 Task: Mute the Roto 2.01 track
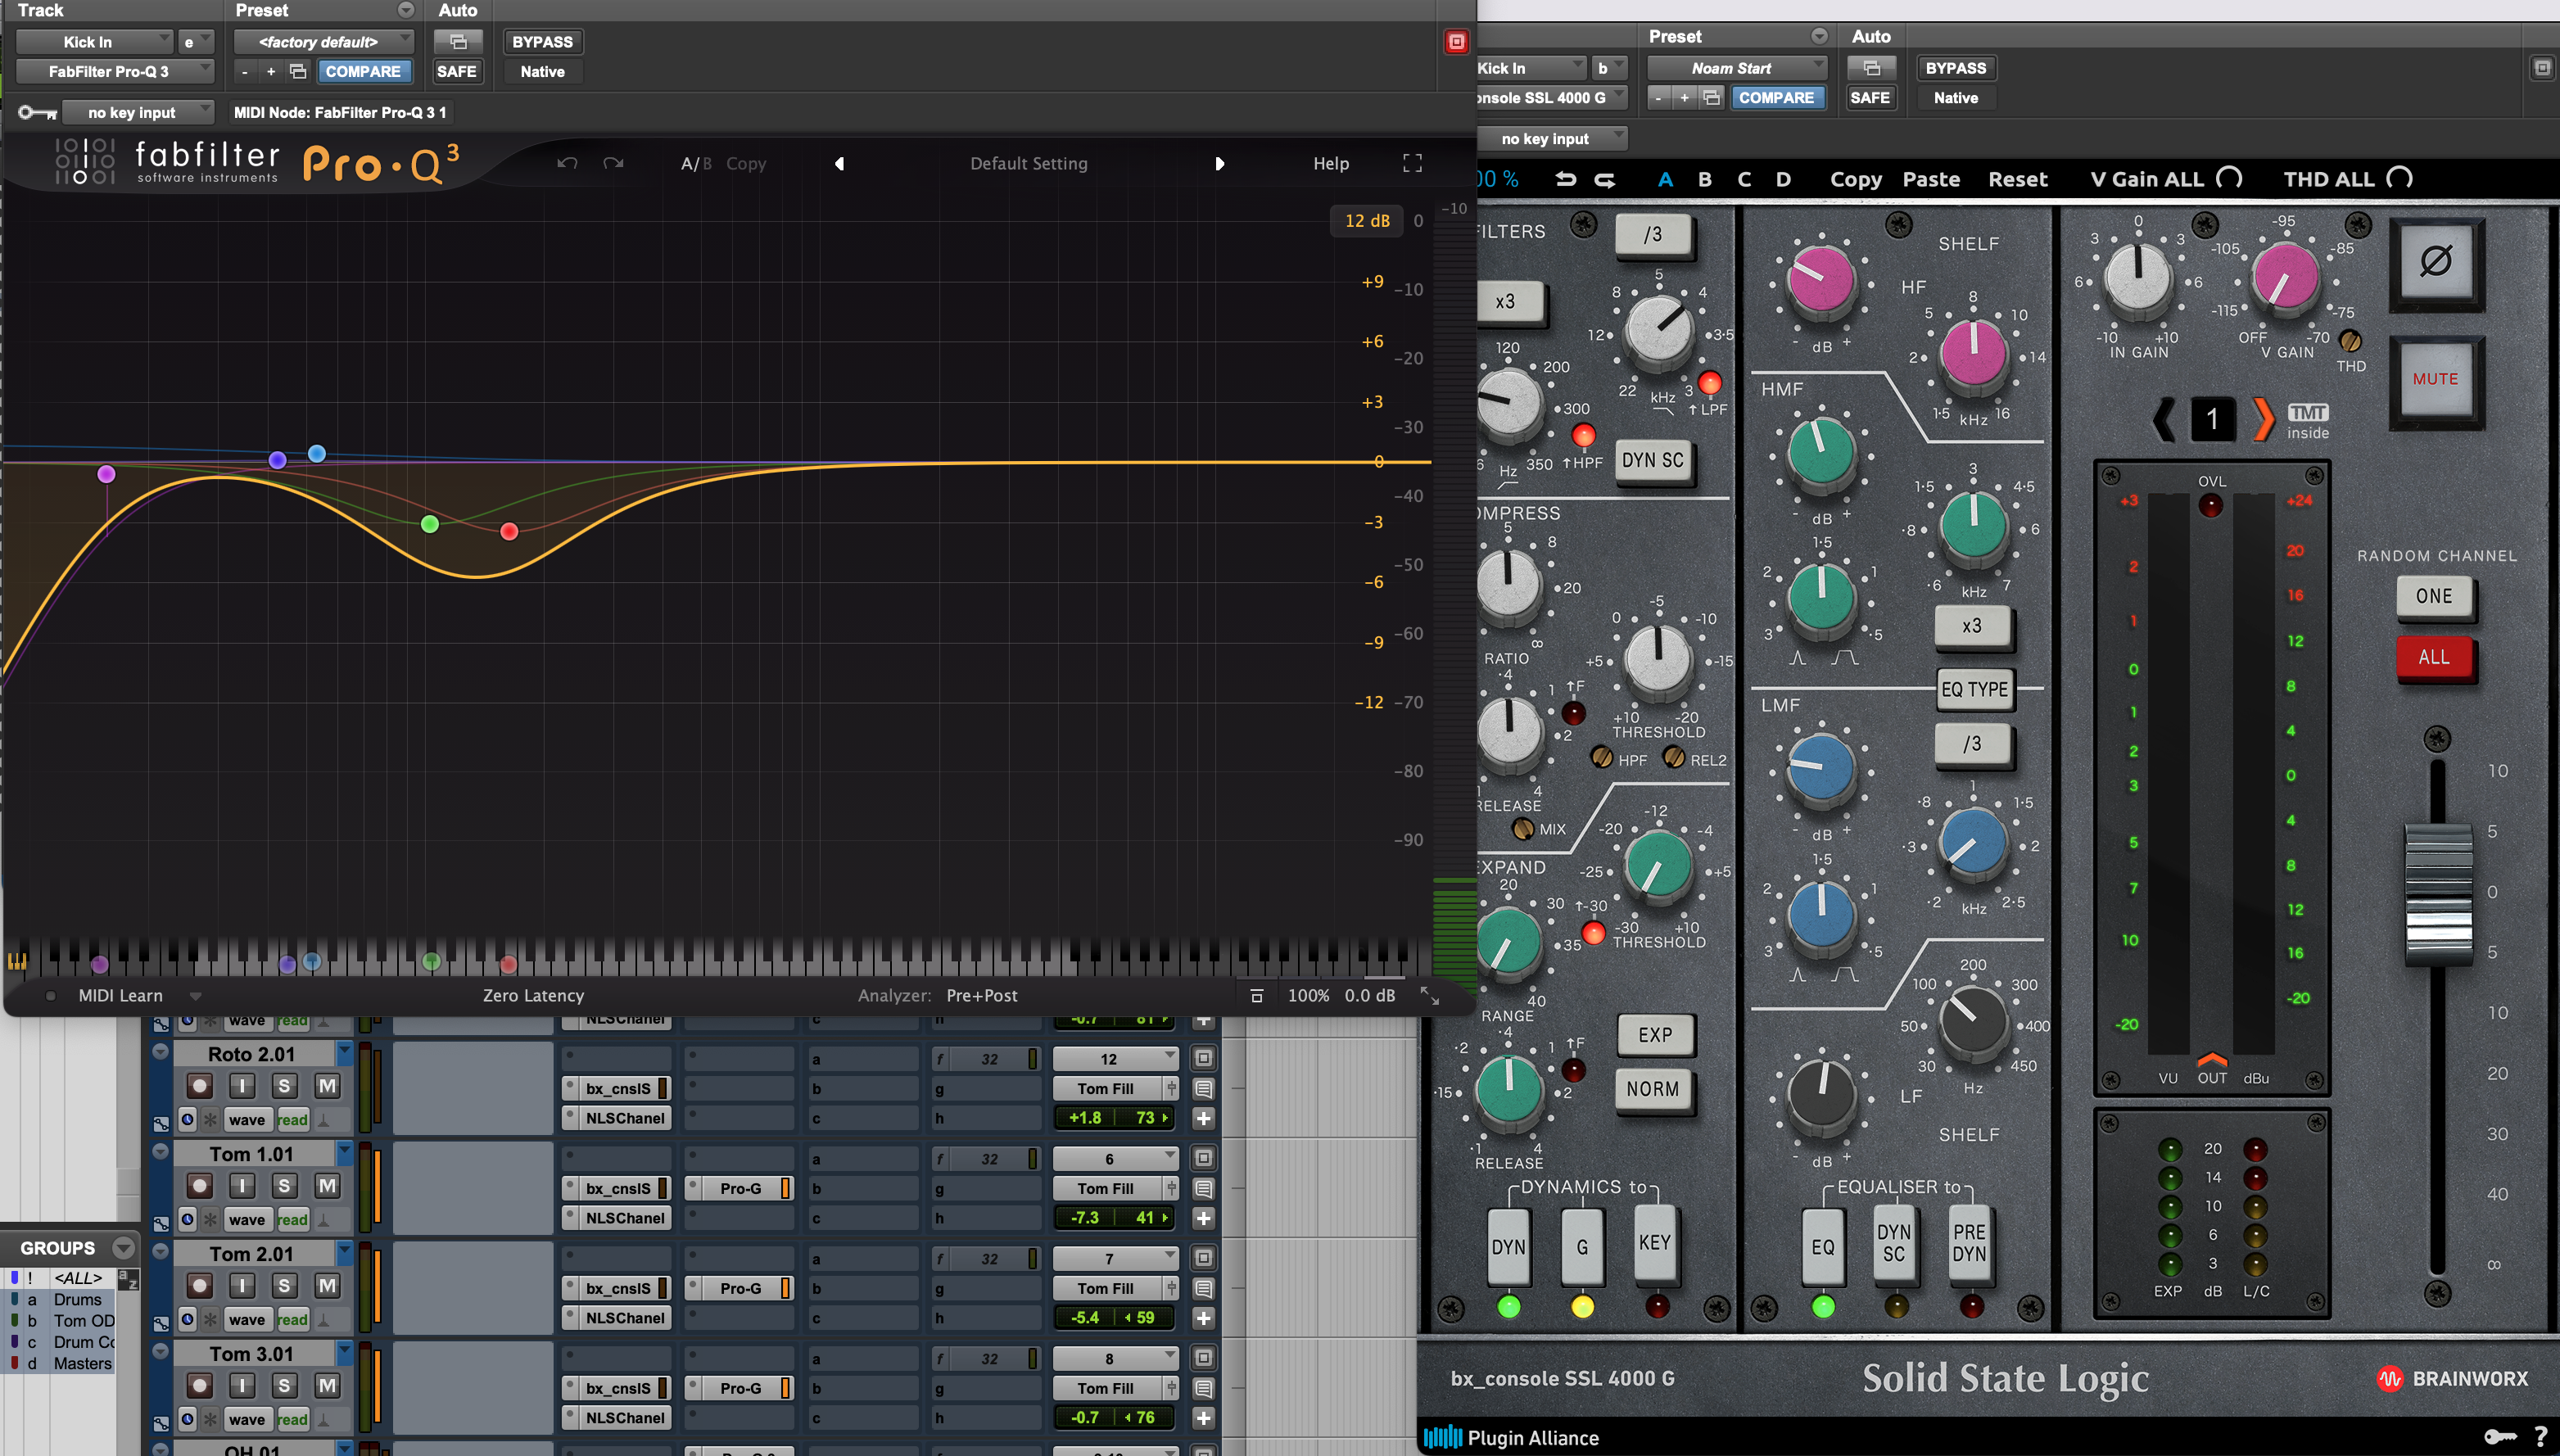(x=327, y=1086)
